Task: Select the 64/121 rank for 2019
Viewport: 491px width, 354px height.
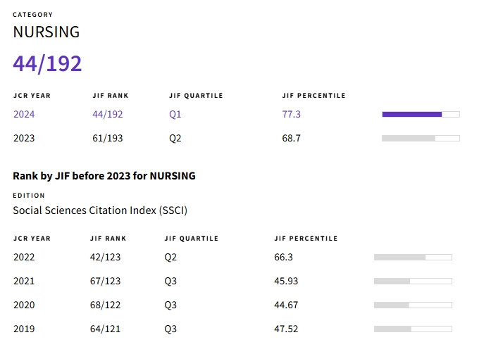Action: [106, 329]
